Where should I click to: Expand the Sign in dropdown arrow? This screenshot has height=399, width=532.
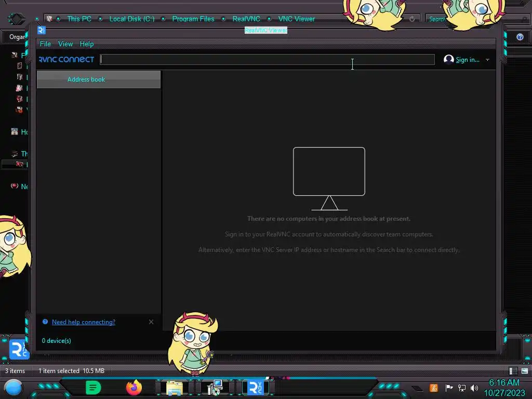(487, 60)
